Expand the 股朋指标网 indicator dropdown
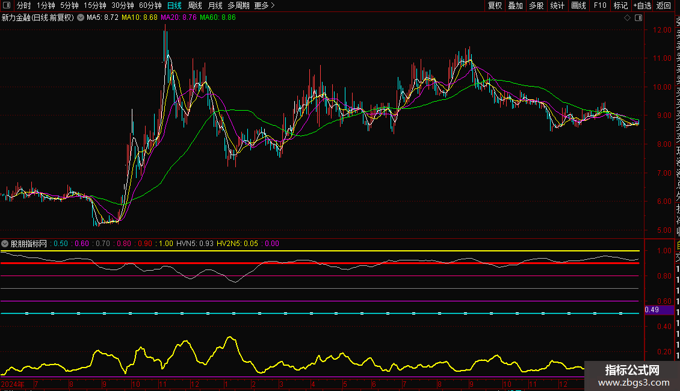The image size is (680, 391). pos(5,244)
